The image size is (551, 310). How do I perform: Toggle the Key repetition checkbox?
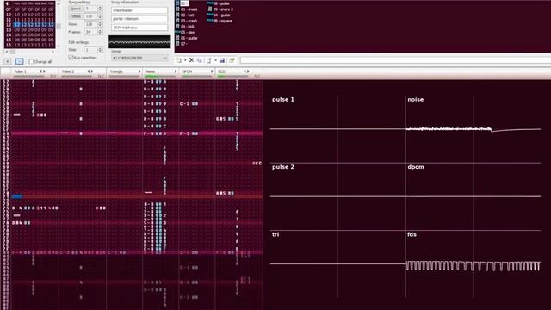coord(71,58)
